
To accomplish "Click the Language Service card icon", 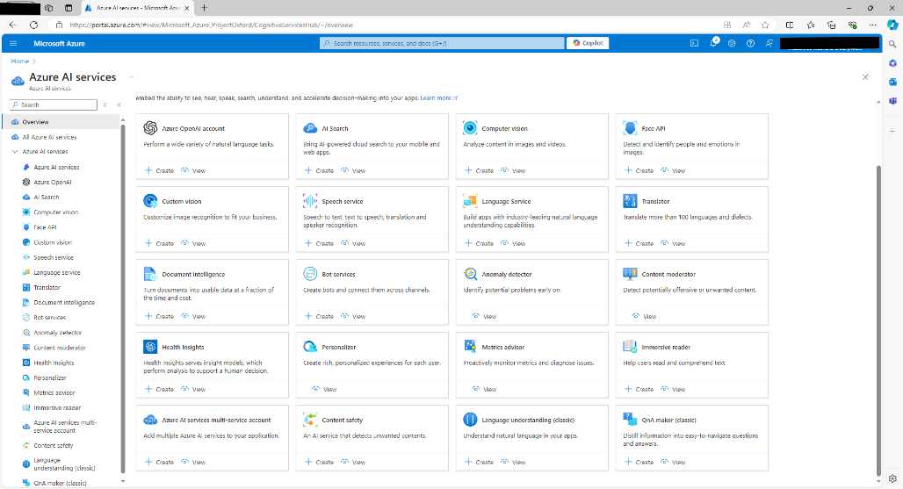I will [x=470, y=201].
